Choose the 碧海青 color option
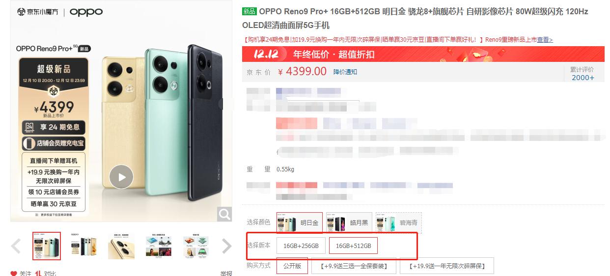This screenshot has width=610, height=276. (399, 222)
